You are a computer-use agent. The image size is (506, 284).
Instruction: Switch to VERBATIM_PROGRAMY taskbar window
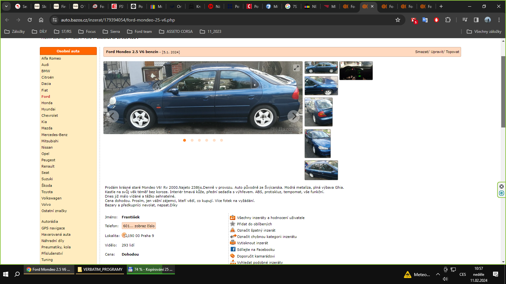(100, 269)
